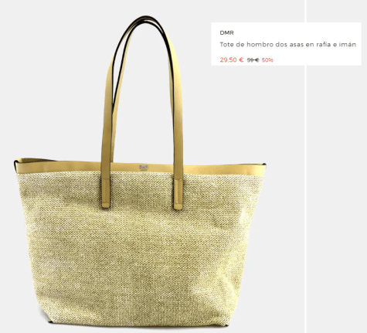Viewport: 367px width, 333px height.
Task: Open the DMR brand link
Action: point(226,32)
